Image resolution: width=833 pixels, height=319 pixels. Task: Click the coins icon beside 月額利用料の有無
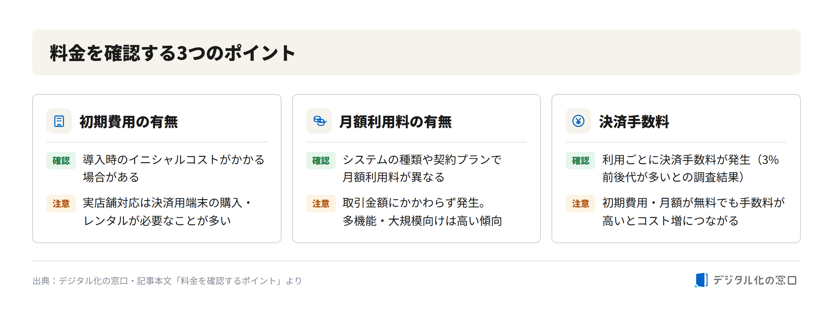click(x=319, y=121)
